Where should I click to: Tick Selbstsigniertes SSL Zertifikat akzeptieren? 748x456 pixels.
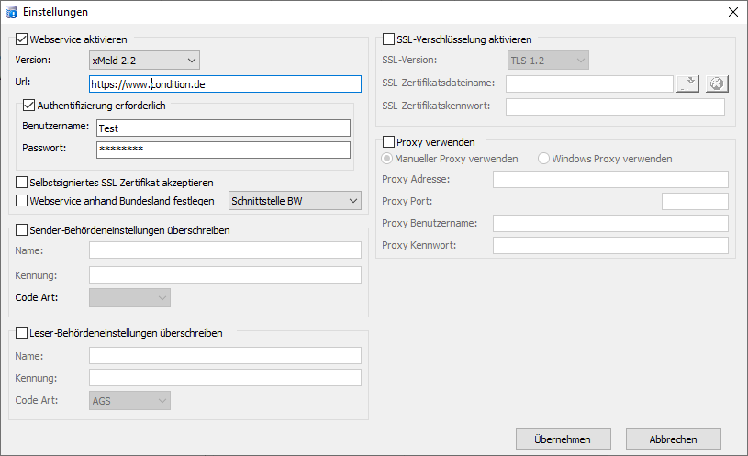23,183
